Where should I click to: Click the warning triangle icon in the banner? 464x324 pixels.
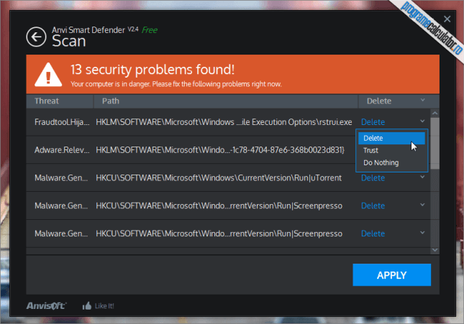(x=48, y=75)
